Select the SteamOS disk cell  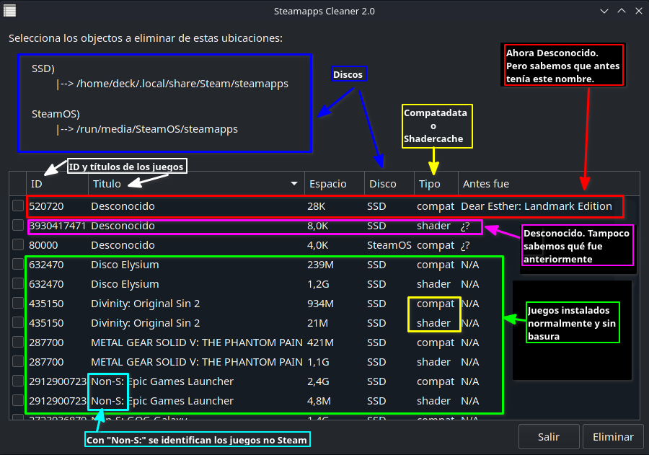point(389,245)
